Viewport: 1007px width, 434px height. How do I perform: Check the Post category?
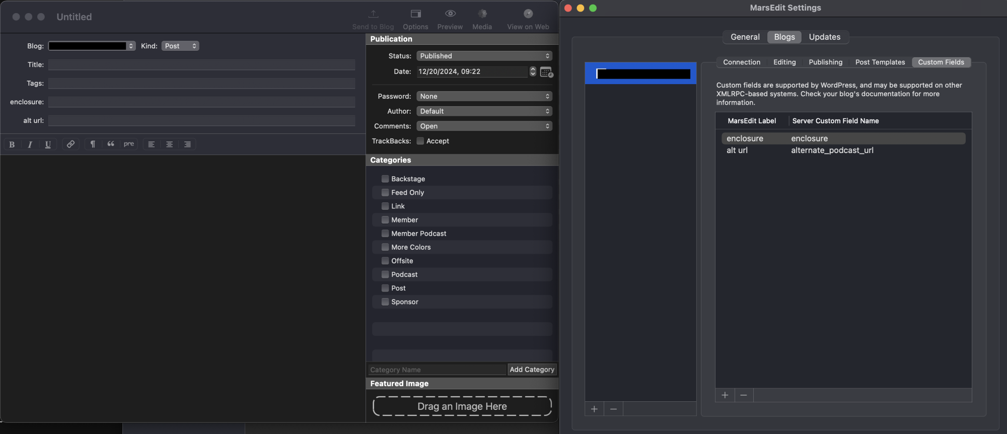pyautogui.click(x=385, y=288)
